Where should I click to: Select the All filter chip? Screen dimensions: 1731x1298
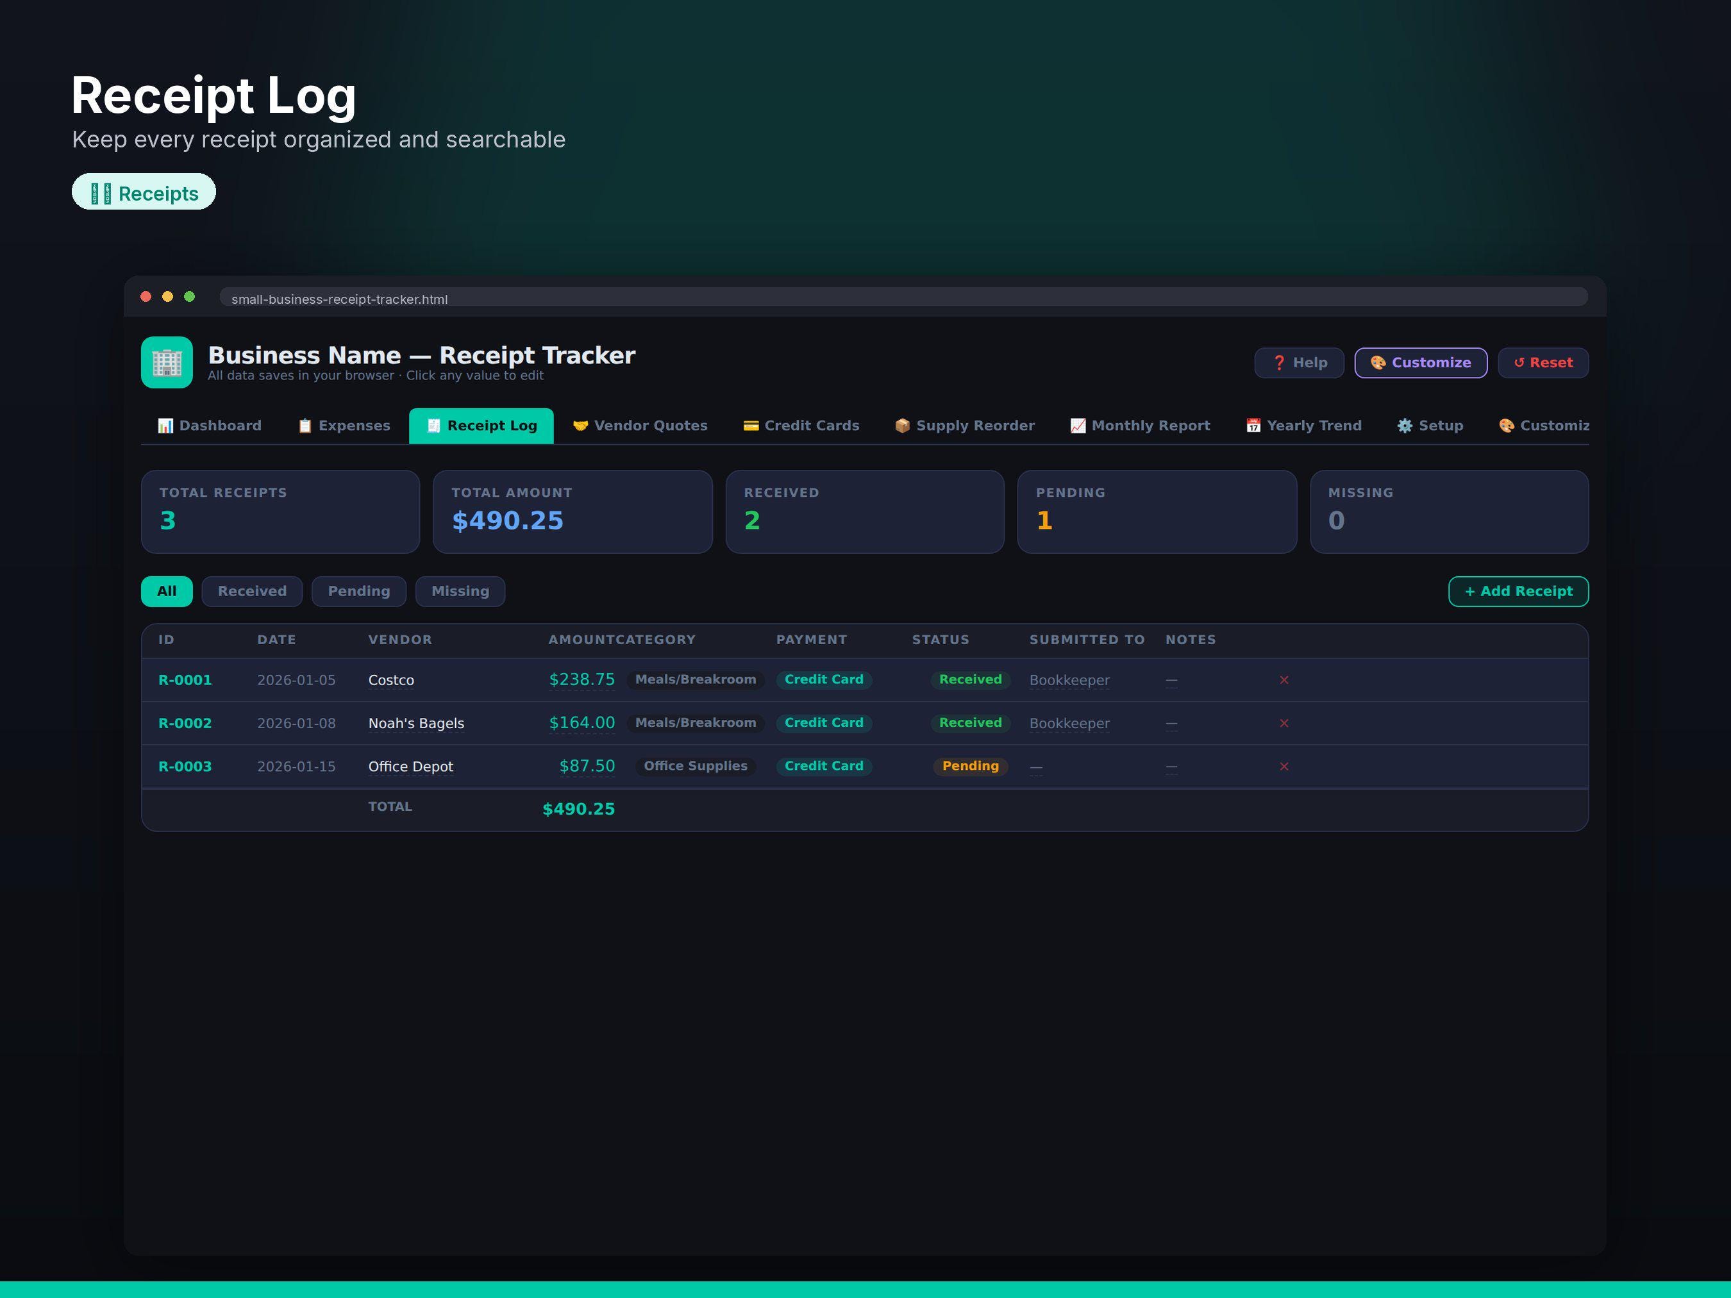167,592
